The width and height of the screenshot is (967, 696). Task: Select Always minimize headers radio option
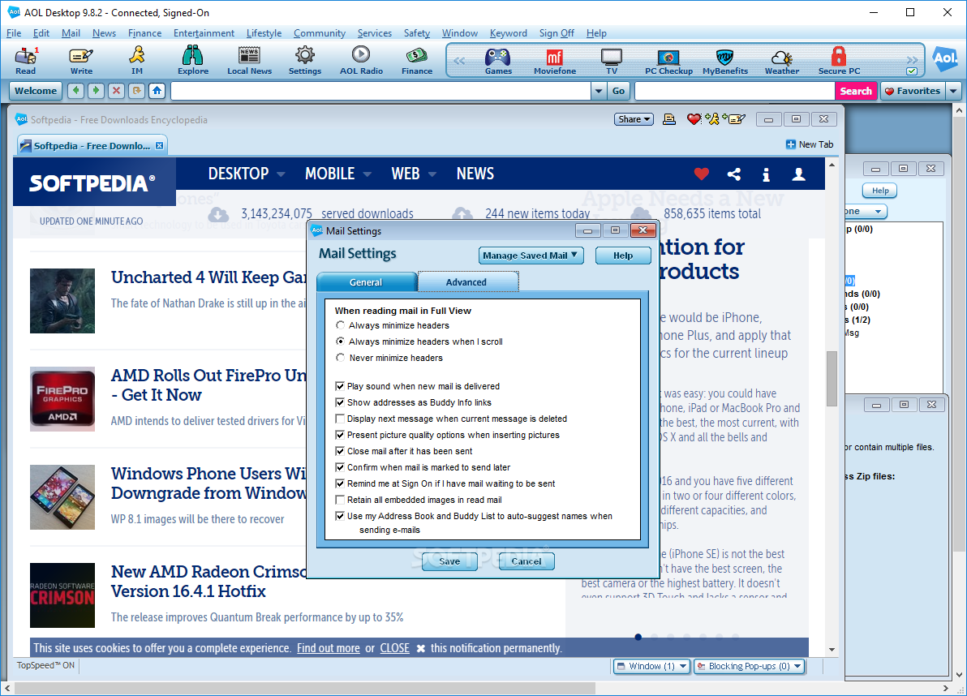(x=341, y=325)
